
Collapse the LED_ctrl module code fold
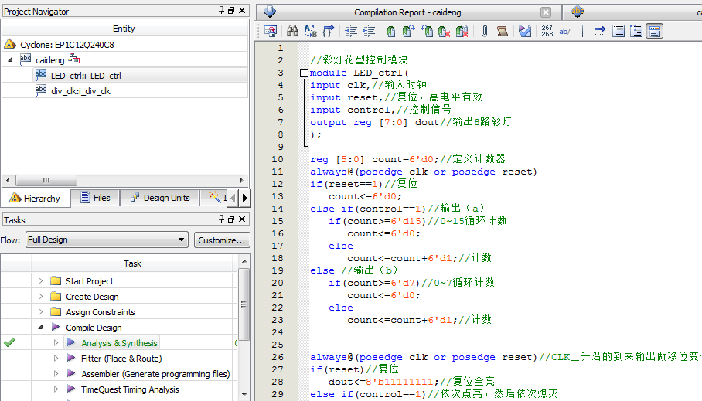click(304, 73)
